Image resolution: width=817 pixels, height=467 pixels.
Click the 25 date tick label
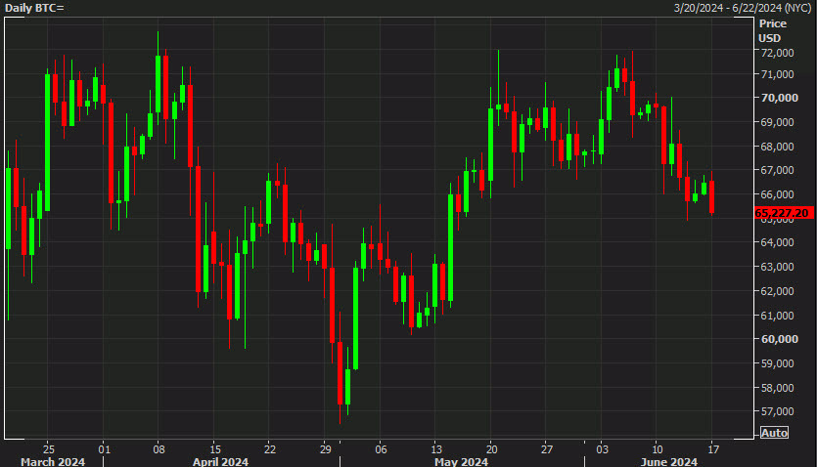pos(48,449)
